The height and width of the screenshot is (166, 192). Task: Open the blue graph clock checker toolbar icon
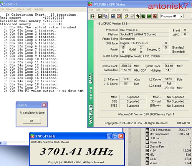[x=113, y=16]
